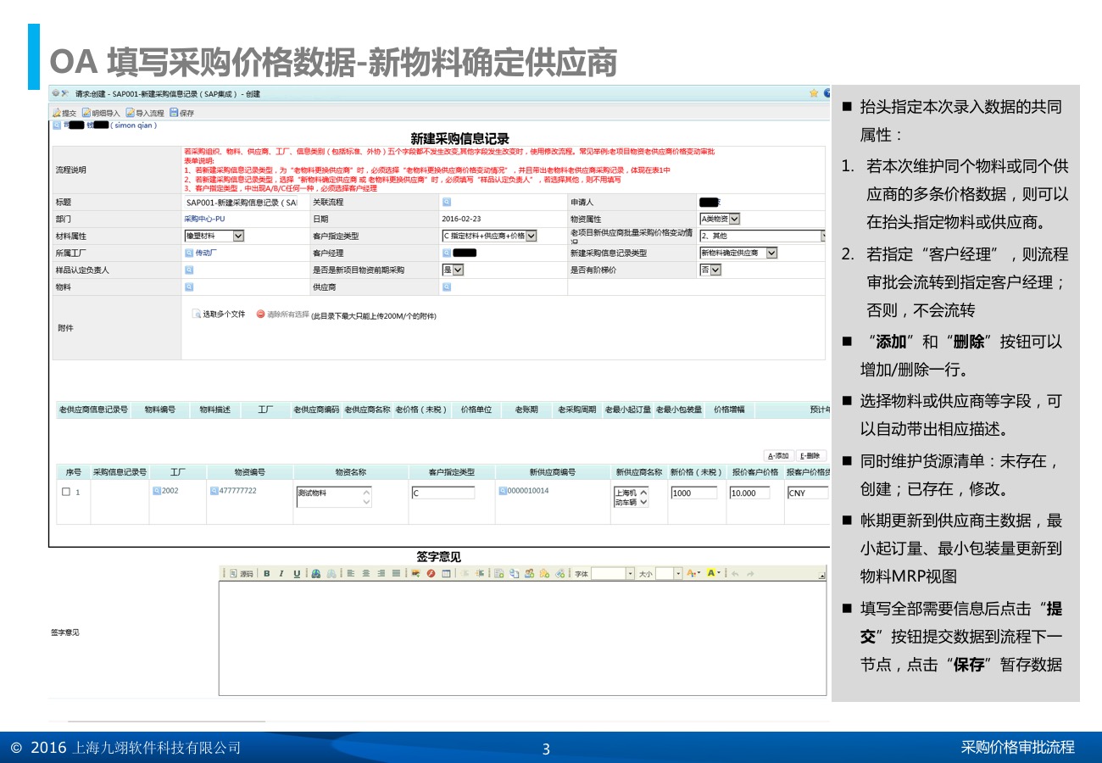Toggle bold in the 签字意见 editor
The height and width of the screenshot is (763, 1102).
(266, 574)
